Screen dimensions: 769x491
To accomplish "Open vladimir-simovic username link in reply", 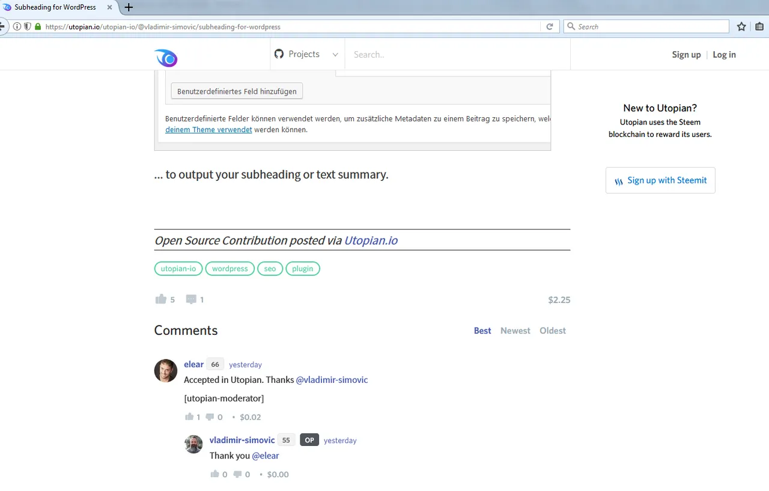I will click(x=242, y=440).
